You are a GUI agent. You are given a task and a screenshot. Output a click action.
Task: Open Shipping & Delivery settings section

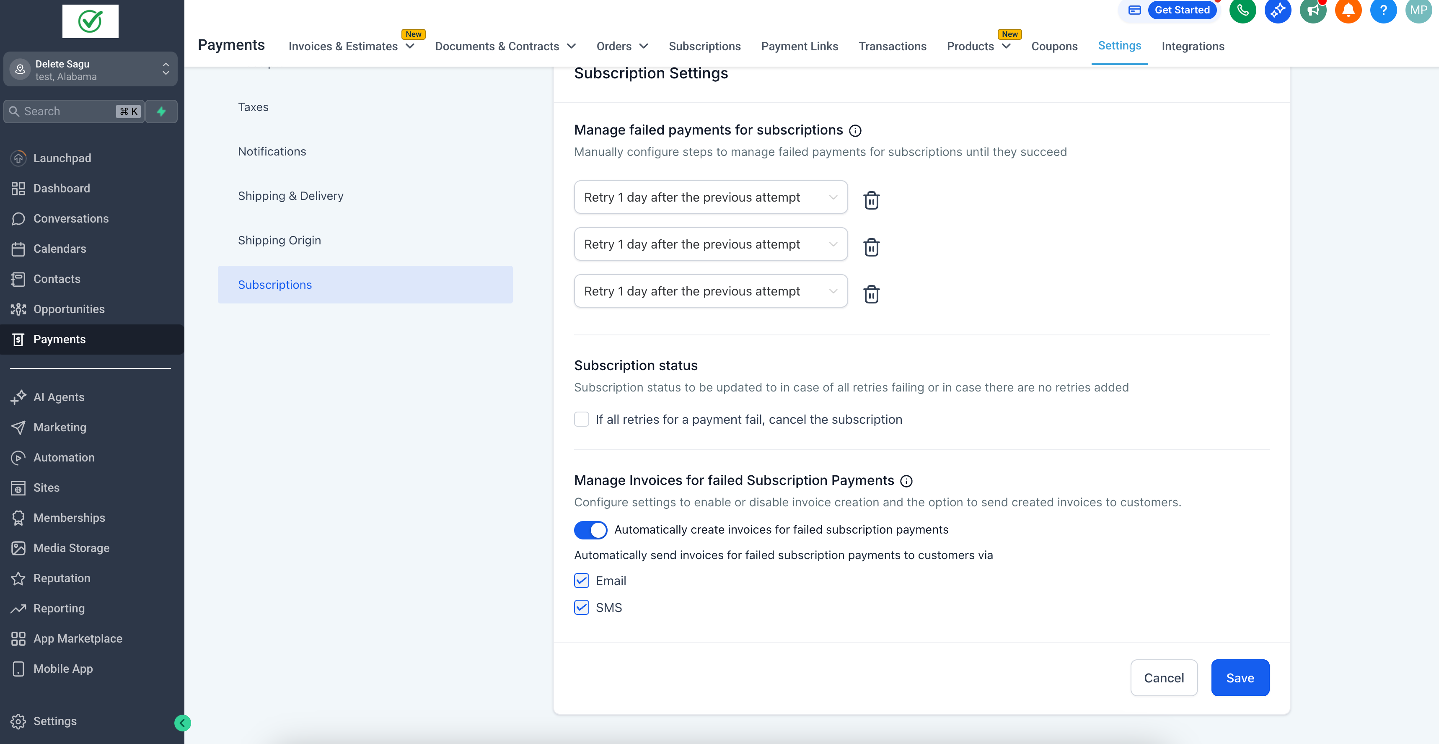(290, 196)
